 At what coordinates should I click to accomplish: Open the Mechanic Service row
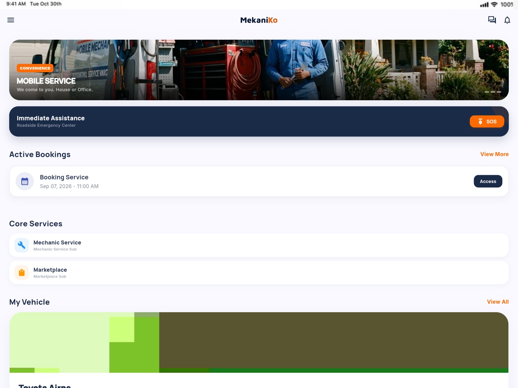pos(259,245)
